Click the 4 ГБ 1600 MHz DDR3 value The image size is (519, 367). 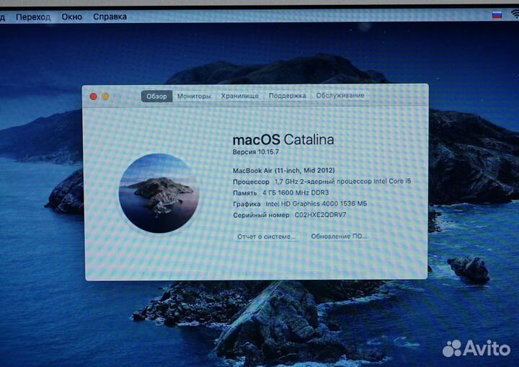click(x=296, y=193)
